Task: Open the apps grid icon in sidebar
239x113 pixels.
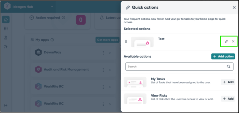Action: click(x=6, y=29)
